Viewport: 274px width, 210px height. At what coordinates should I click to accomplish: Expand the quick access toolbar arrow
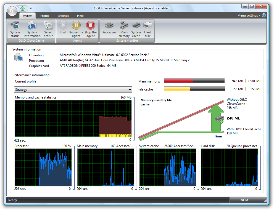(31, 8)
